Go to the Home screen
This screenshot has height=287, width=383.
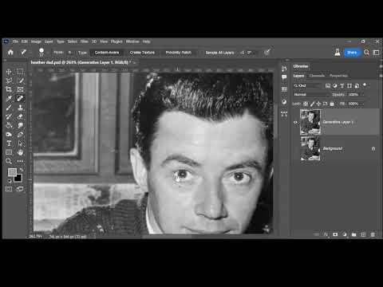10,52
